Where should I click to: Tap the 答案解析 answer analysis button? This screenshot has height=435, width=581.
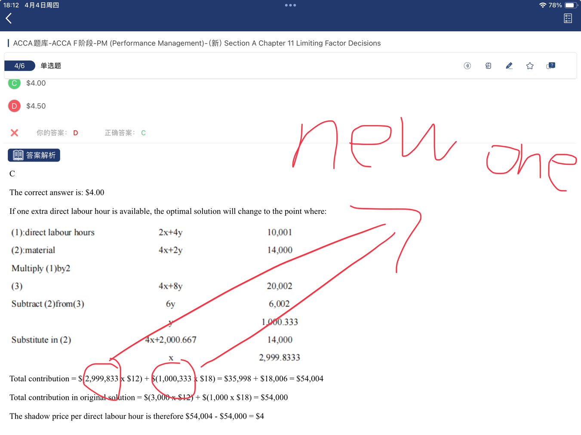click(34, 155)
